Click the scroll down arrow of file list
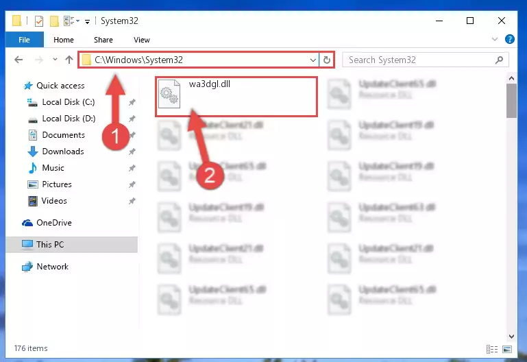 coord(511,337)
